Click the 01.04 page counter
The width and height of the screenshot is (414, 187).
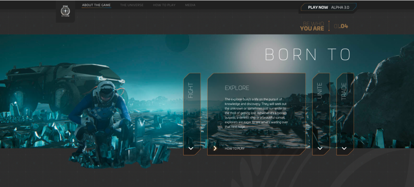coord(341,27)
